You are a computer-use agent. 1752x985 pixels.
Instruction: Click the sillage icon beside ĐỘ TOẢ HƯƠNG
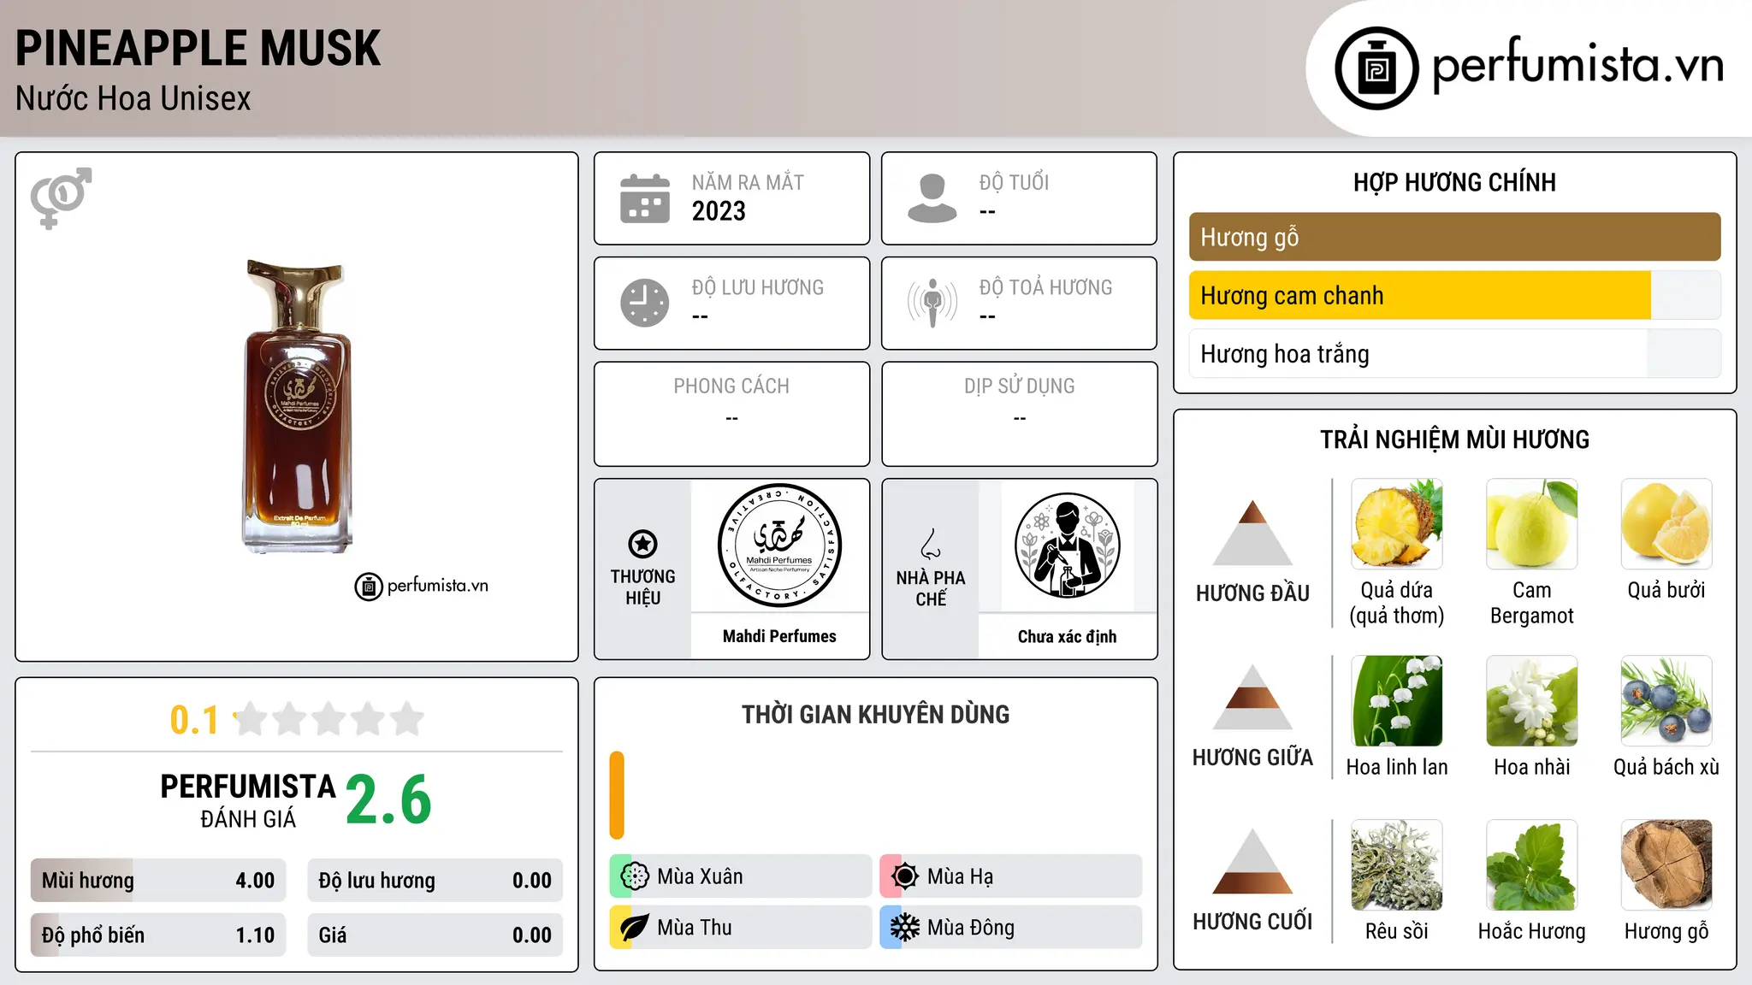point(932,303)
